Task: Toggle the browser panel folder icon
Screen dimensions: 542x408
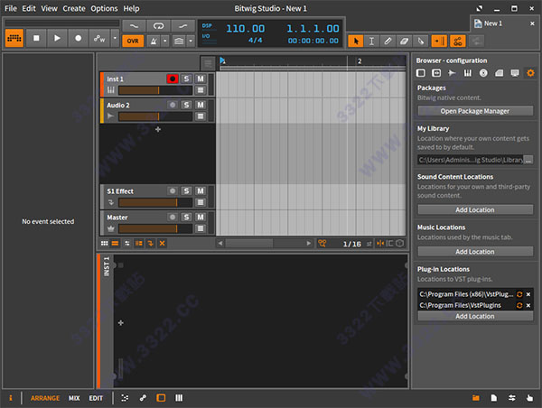Action: pyautogui.click(x=476, y=398)
